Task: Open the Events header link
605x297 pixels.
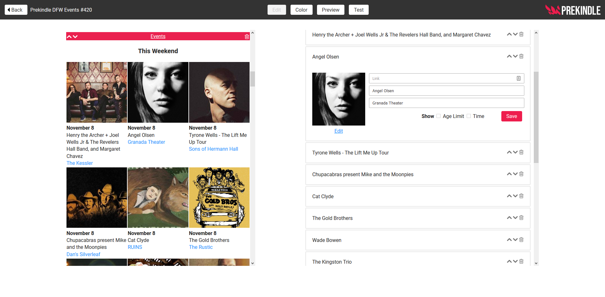Action: pyautogui.click(x=158, y=36)
